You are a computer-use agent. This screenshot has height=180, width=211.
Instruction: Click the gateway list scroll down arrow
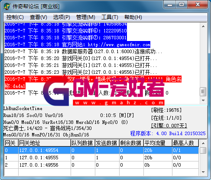coord(203,172)
